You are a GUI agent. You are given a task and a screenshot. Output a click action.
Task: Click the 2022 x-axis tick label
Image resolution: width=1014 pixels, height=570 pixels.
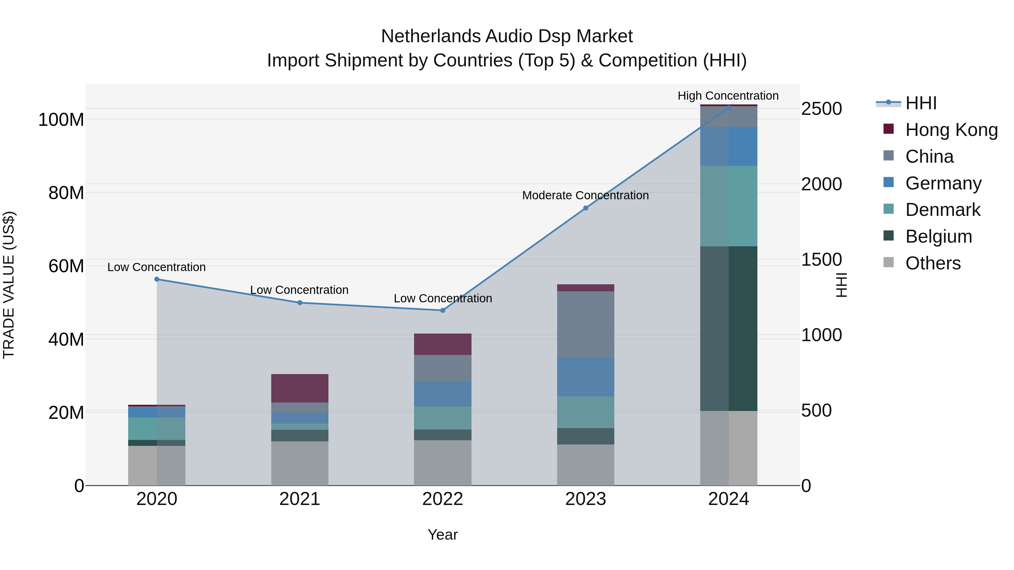coord(442,499)
